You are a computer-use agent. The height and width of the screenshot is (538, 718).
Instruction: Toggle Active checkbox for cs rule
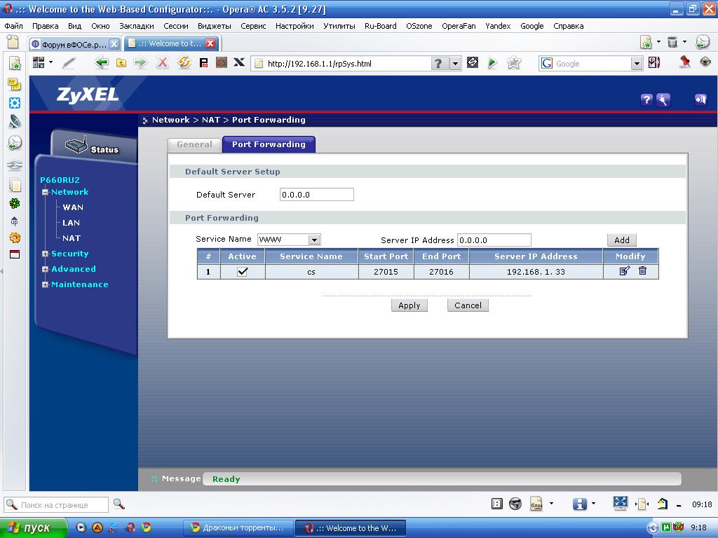click(x=242, y=272)
